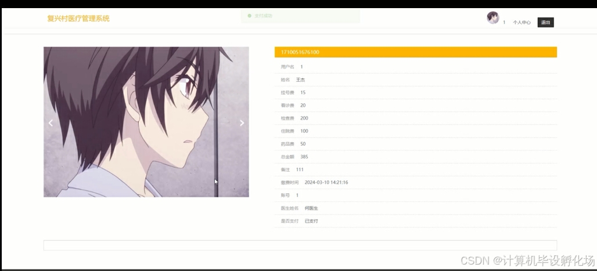The width and height of the screenshot is (597, 271).
Task: Click the 用户名 value 1
Action: (x=301, y=67)
